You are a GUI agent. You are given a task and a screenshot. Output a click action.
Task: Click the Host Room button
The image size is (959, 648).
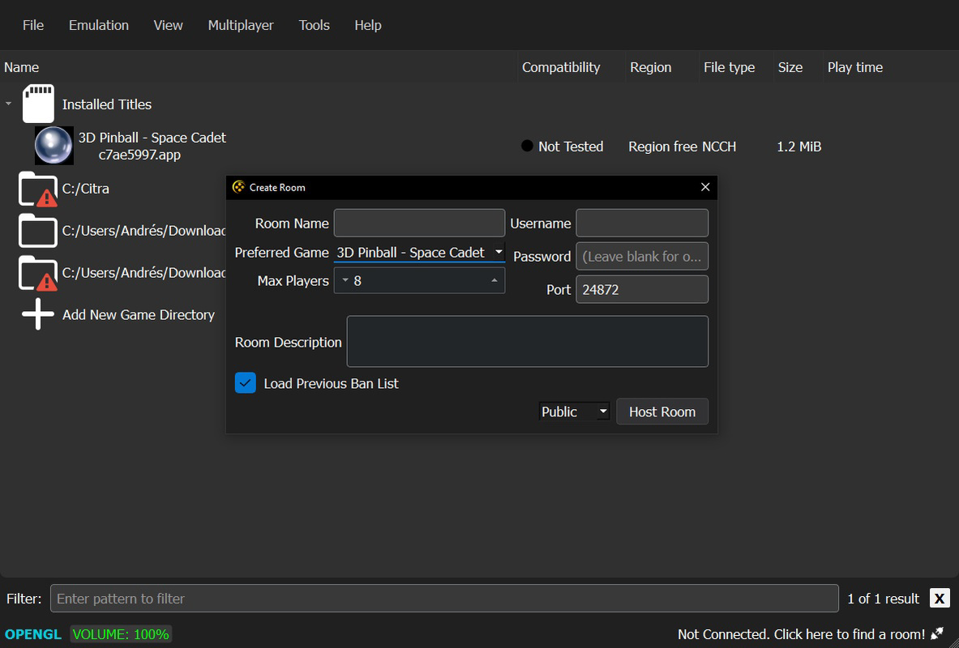[x=662, y=411]
